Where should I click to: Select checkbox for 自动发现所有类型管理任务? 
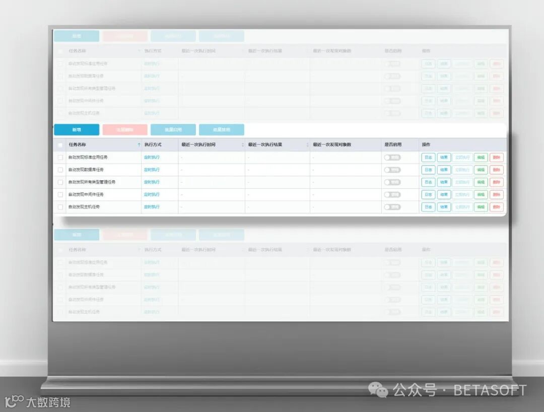point(60,182)
